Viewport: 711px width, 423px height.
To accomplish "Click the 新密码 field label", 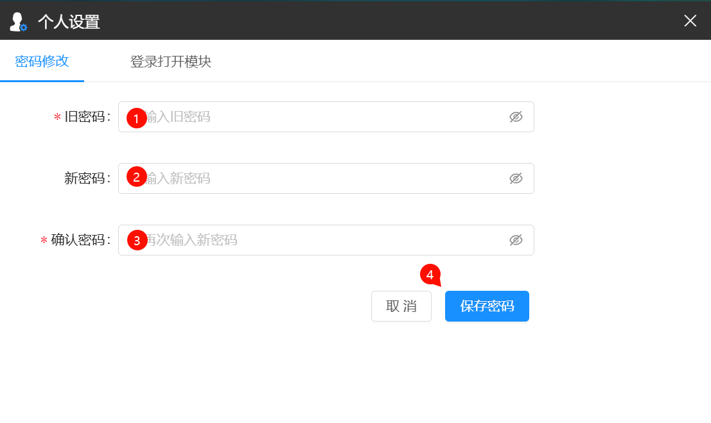I will pyautogui.click(x=84, y=178).
